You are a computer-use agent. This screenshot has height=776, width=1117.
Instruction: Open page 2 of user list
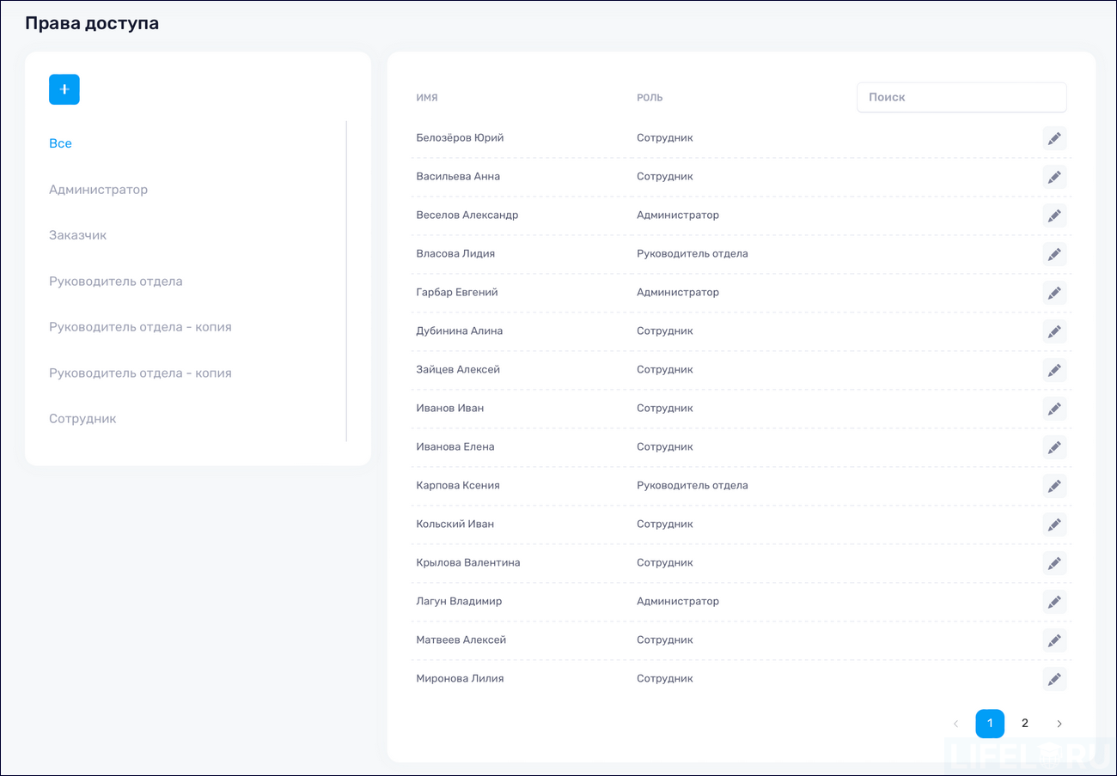pos(1024,724)
